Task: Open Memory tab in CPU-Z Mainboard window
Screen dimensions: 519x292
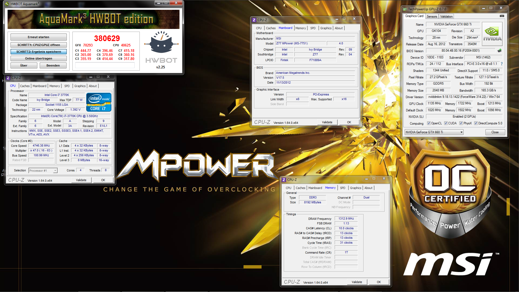Action: 301,28
